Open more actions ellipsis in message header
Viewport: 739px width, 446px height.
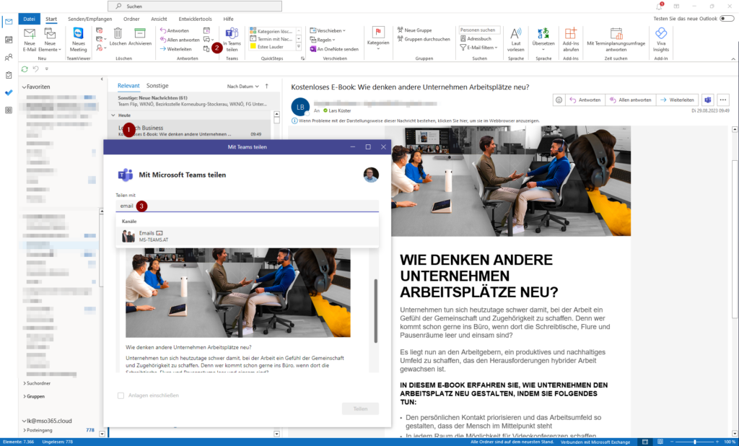coord(723,100)
